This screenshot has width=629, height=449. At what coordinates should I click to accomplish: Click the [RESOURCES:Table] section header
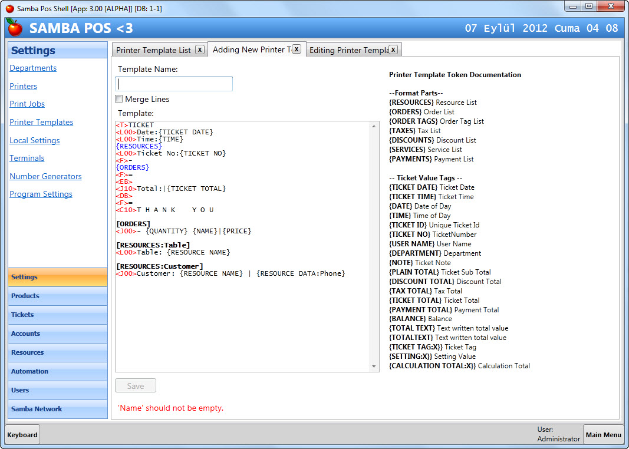point(153,245)
